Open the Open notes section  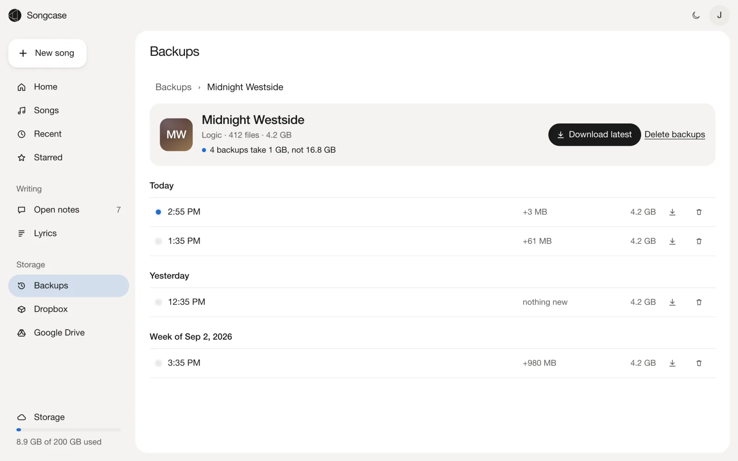(x=68, y=210)
